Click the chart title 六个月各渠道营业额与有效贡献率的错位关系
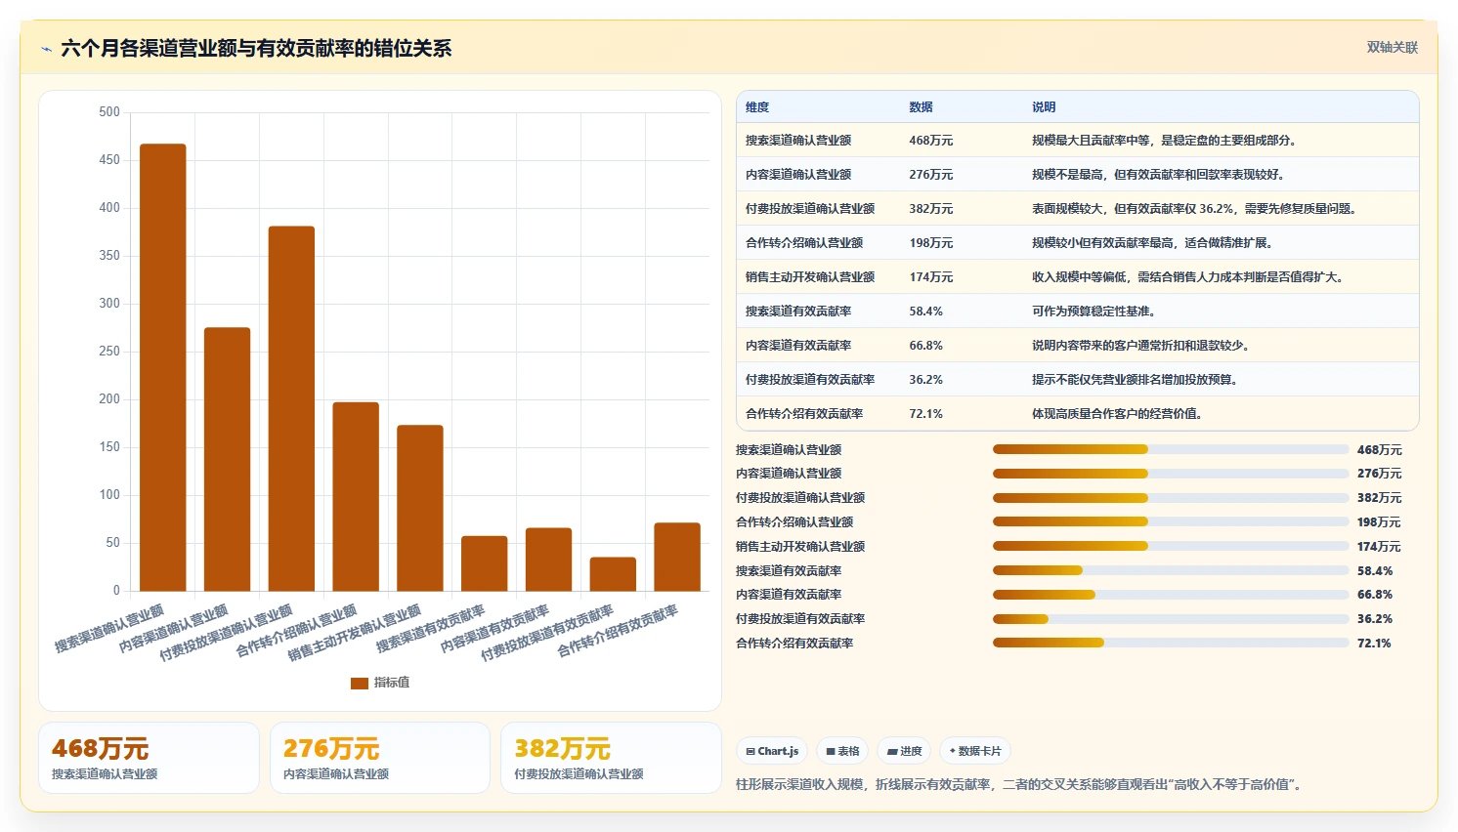 click(x=256, y=49)
